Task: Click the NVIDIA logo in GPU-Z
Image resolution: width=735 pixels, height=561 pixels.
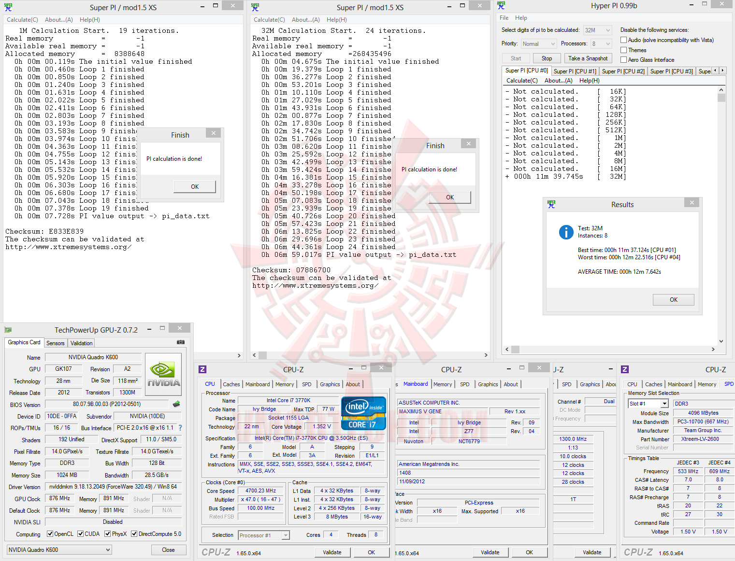Action: click(x=163, y=374)
